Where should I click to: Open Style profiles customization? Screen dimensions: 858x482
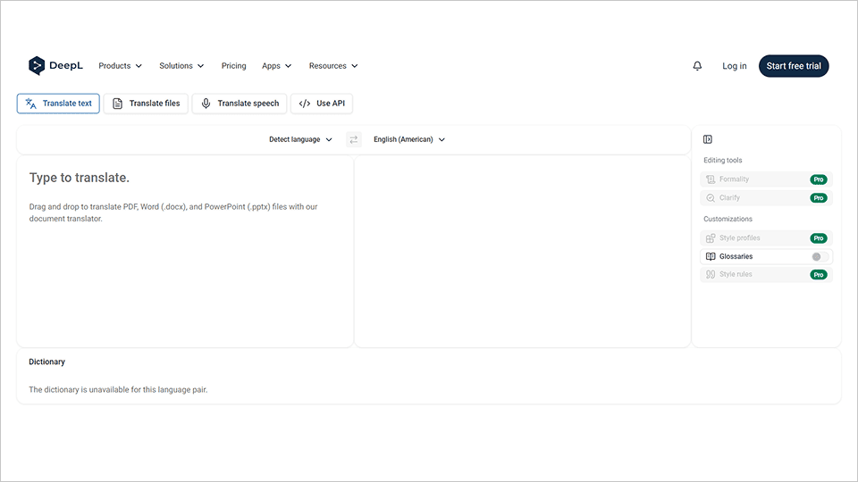tap(766, 238)
